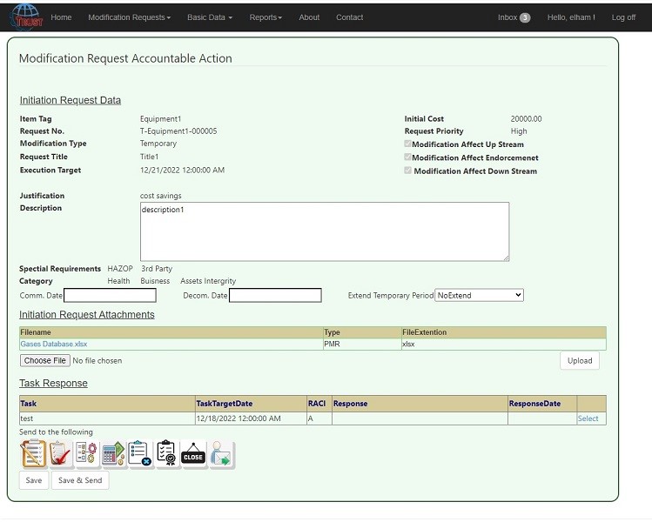The width and height of the screenshot is (652, 522).
Task: Toggle Modification Affect Down Stream checkbox
Action: tap(407, 171)
